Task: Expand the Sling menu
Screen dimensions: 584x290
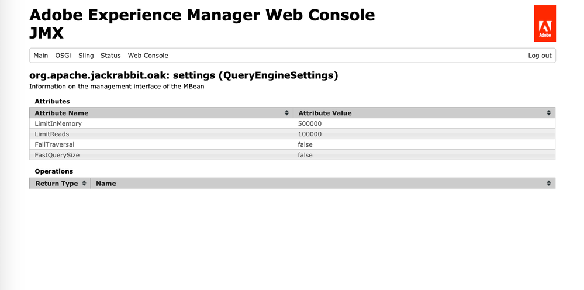Action: click(86, 56)
